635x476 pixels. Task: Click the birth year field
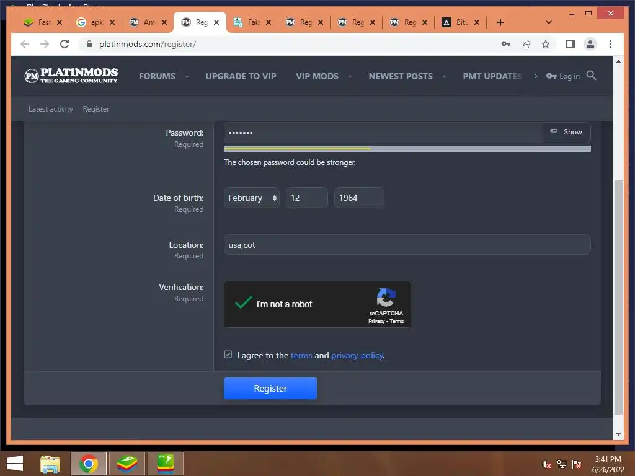click(359, 198)
